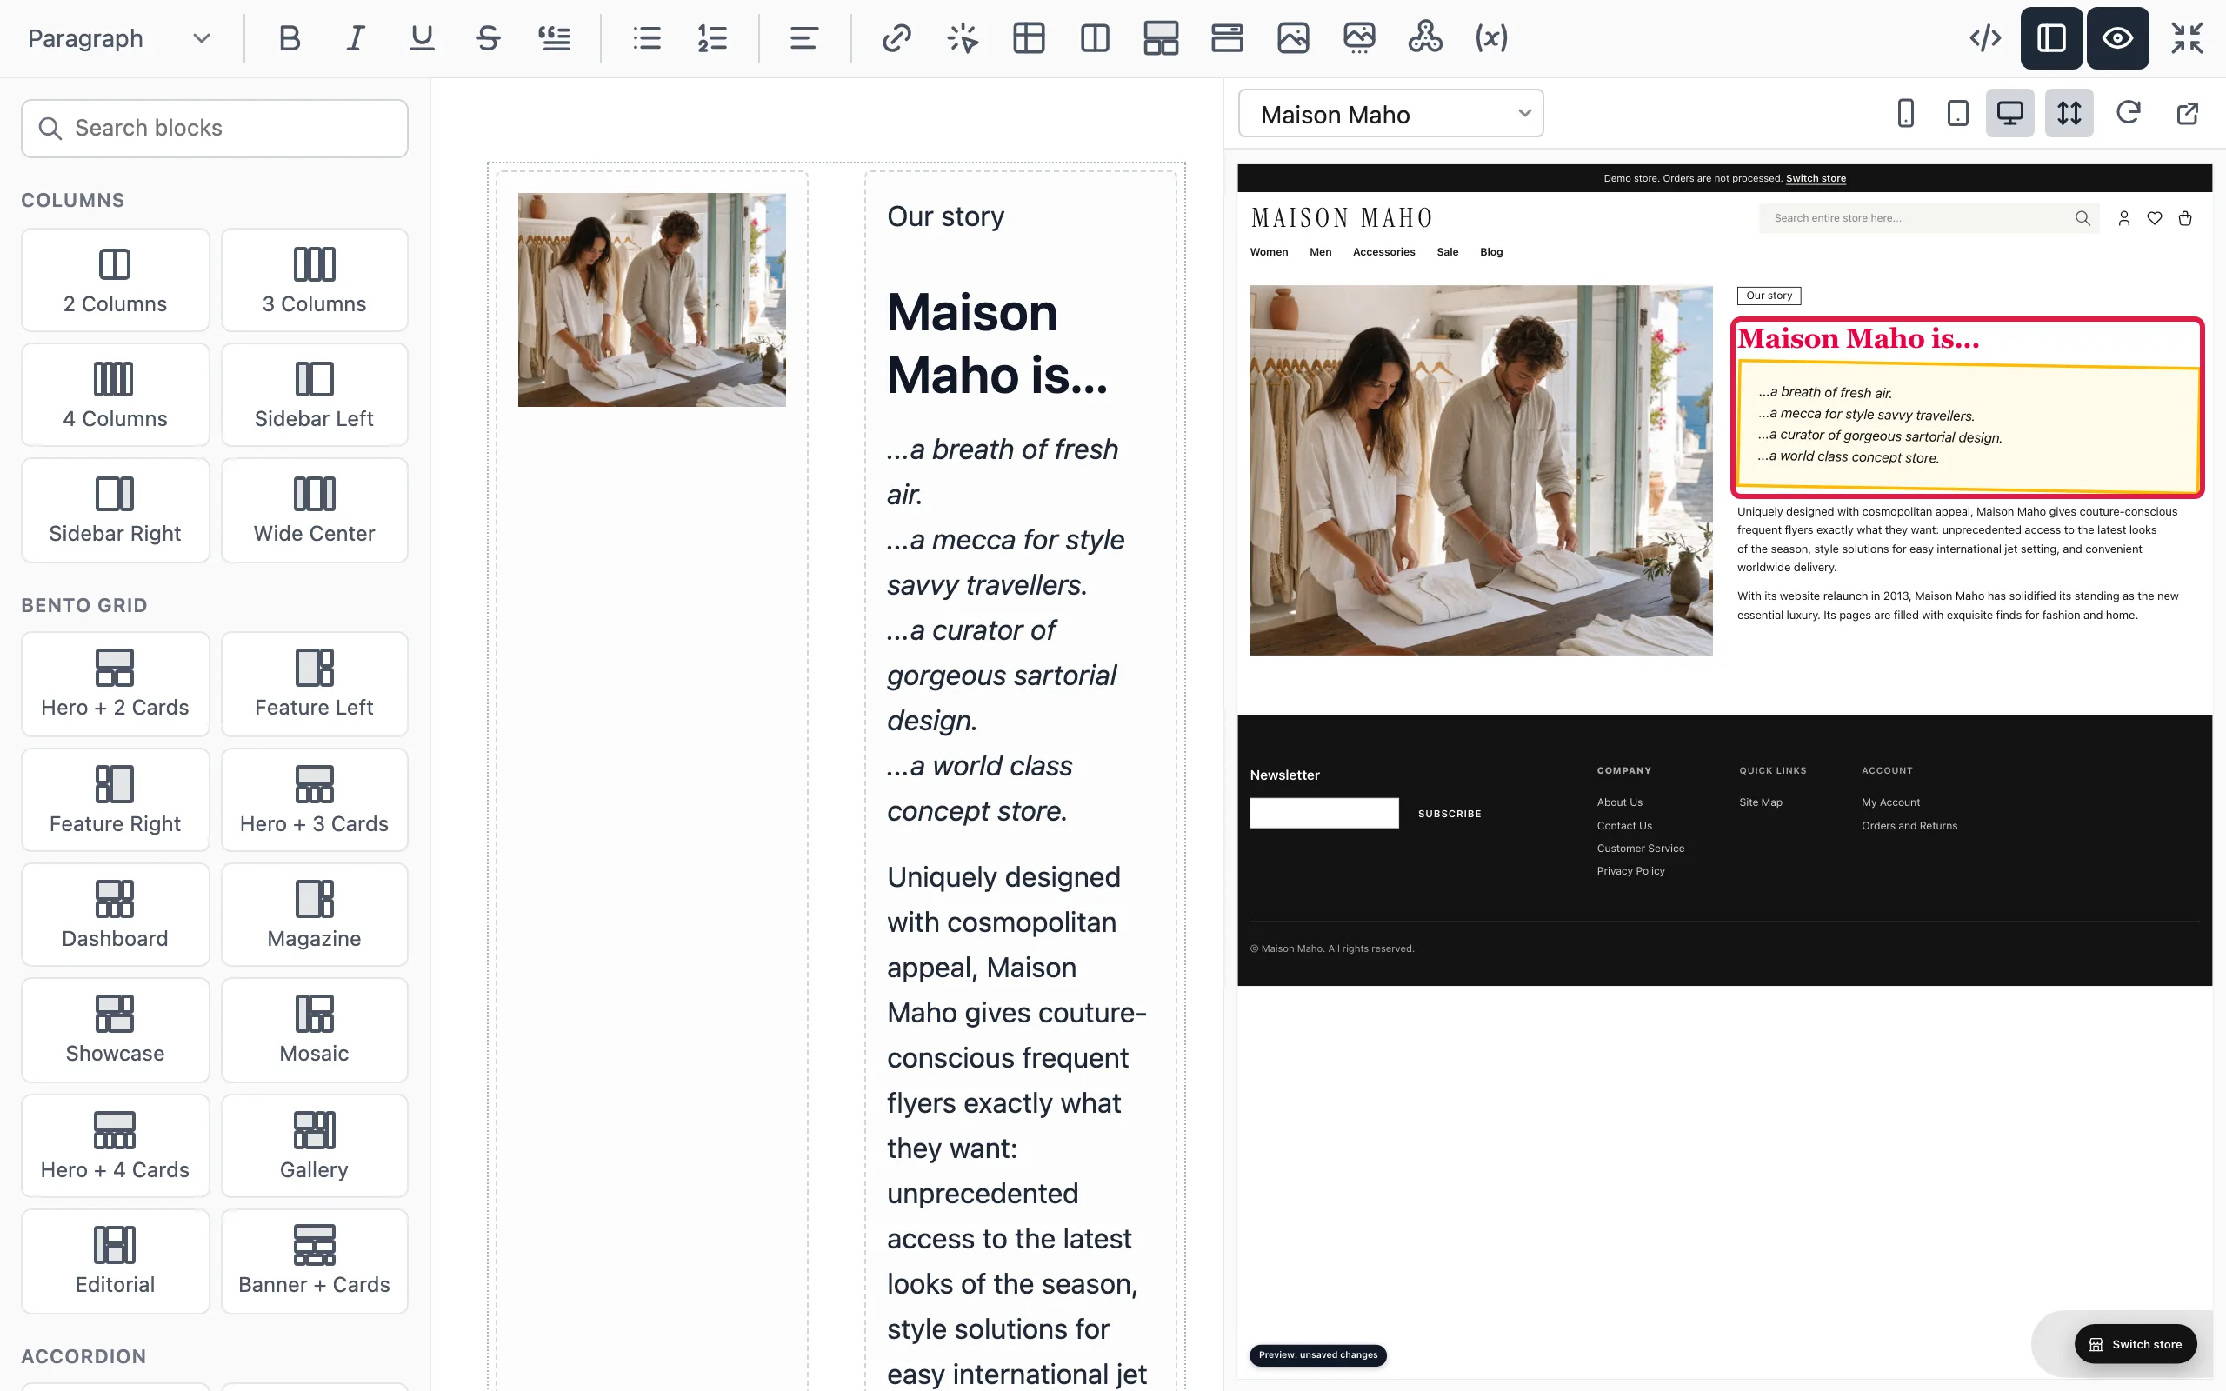Click the Switch store floating button
Image resolution: width=2226 pixels, height=1391 pixels.
pyautogui.click(x=2135, y=1344)
